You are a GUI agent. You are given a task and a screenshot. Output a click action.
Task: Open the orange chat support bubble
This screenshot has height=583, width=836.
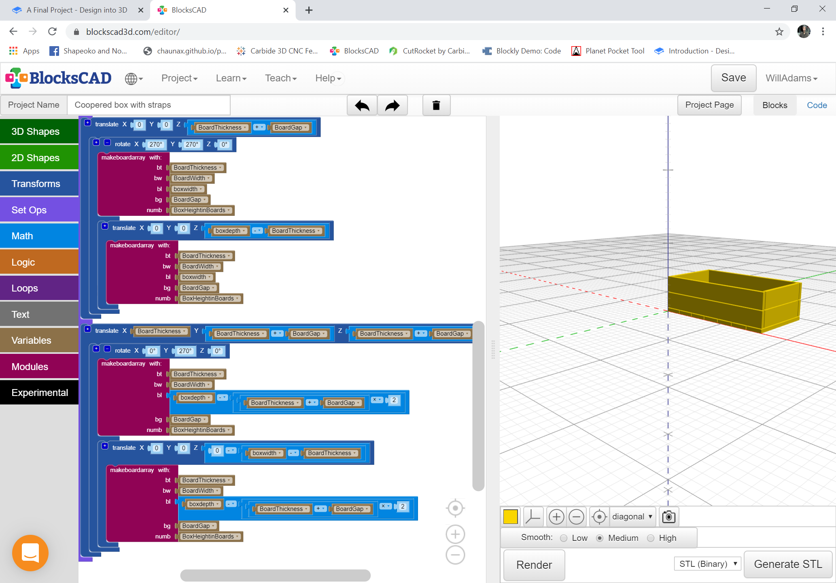coord(30,553)
